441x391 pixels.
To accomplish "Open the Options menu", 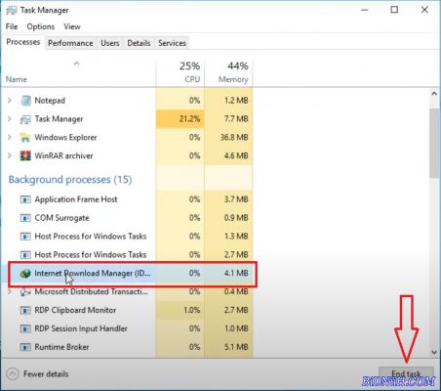I will click(x=41, y=26).
